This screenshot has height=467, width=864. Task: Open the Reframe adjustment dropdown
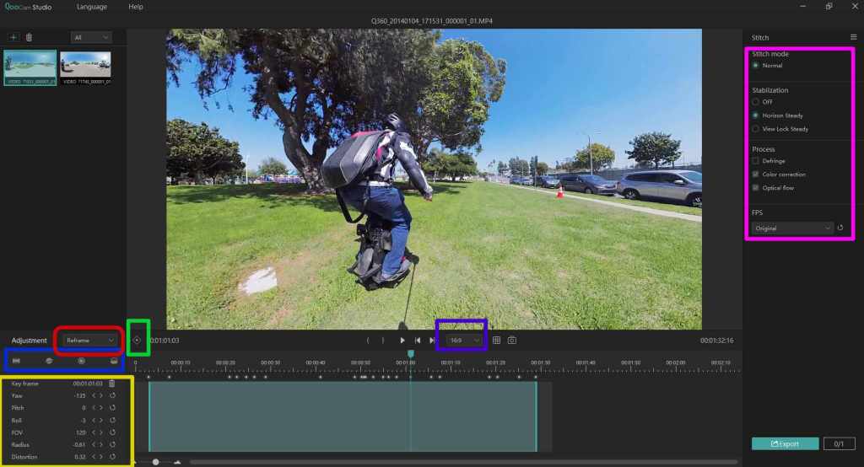click(x=89, y=341)
